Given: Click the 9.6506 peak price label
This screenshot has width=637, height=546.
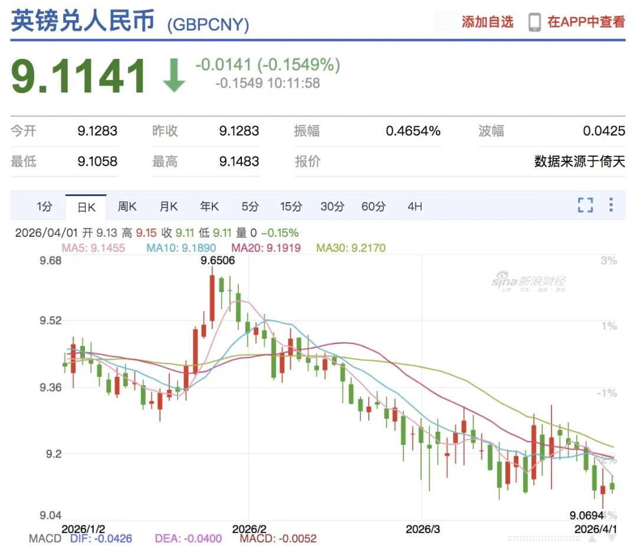Looking at the screenshot, I should [x=218, y=260].
